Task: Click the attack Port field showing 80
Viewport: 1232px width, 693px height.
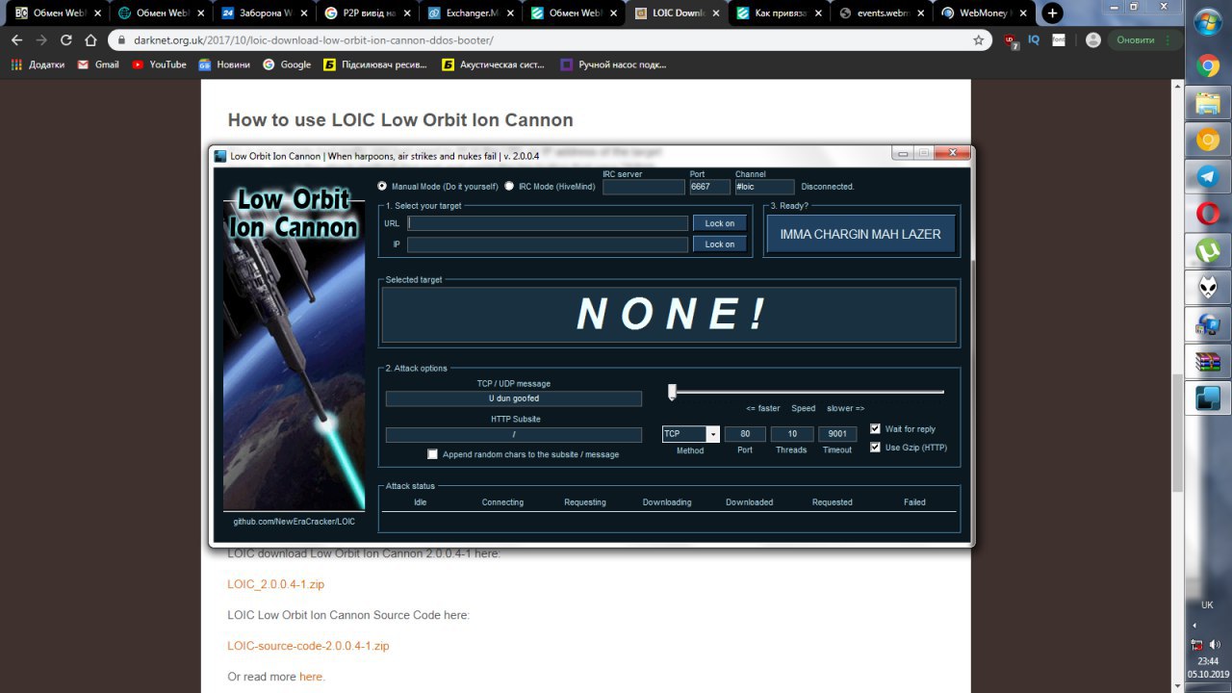Action: click(x=745, y=434)
